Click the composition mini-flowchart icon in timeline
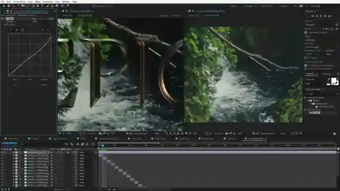 coord(66,144)
